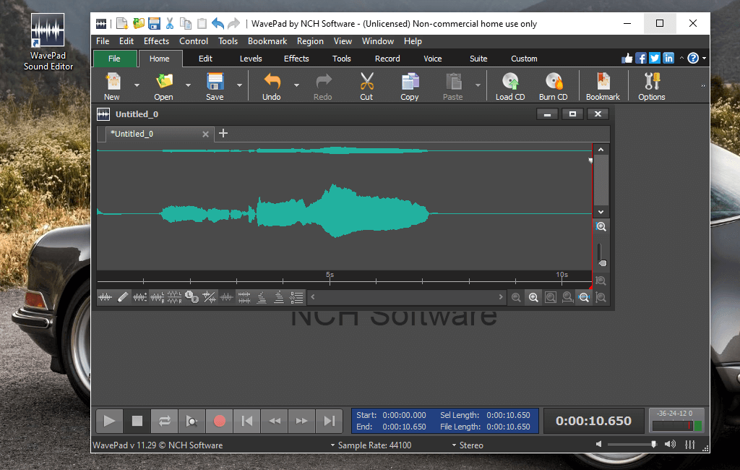Click the slashed waveform icon in the waveform toolbar
Image resolution: width=740 pixels, height=470 pixels.
(x=209, y=297)
